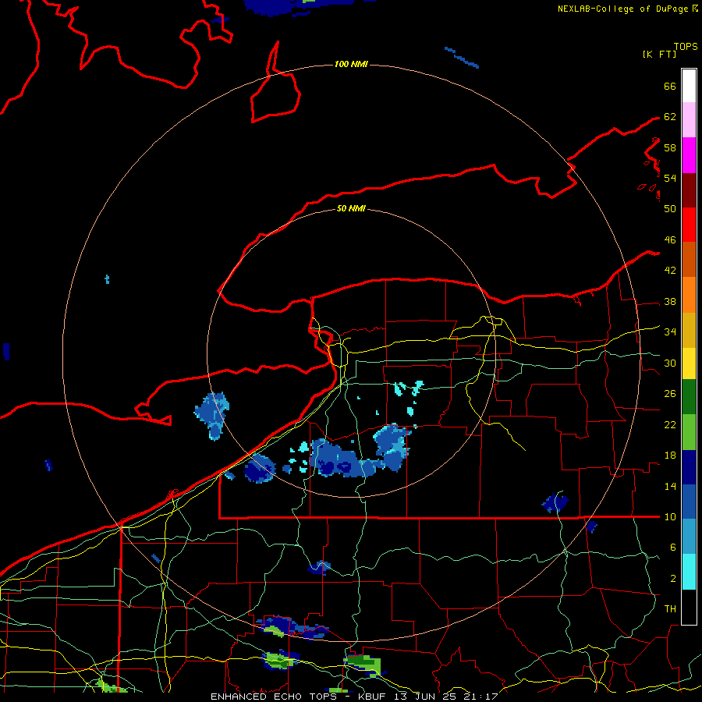This screenshot has width=702, height=702.
Task: Select the bright red legend swatch
Action: 689,225
